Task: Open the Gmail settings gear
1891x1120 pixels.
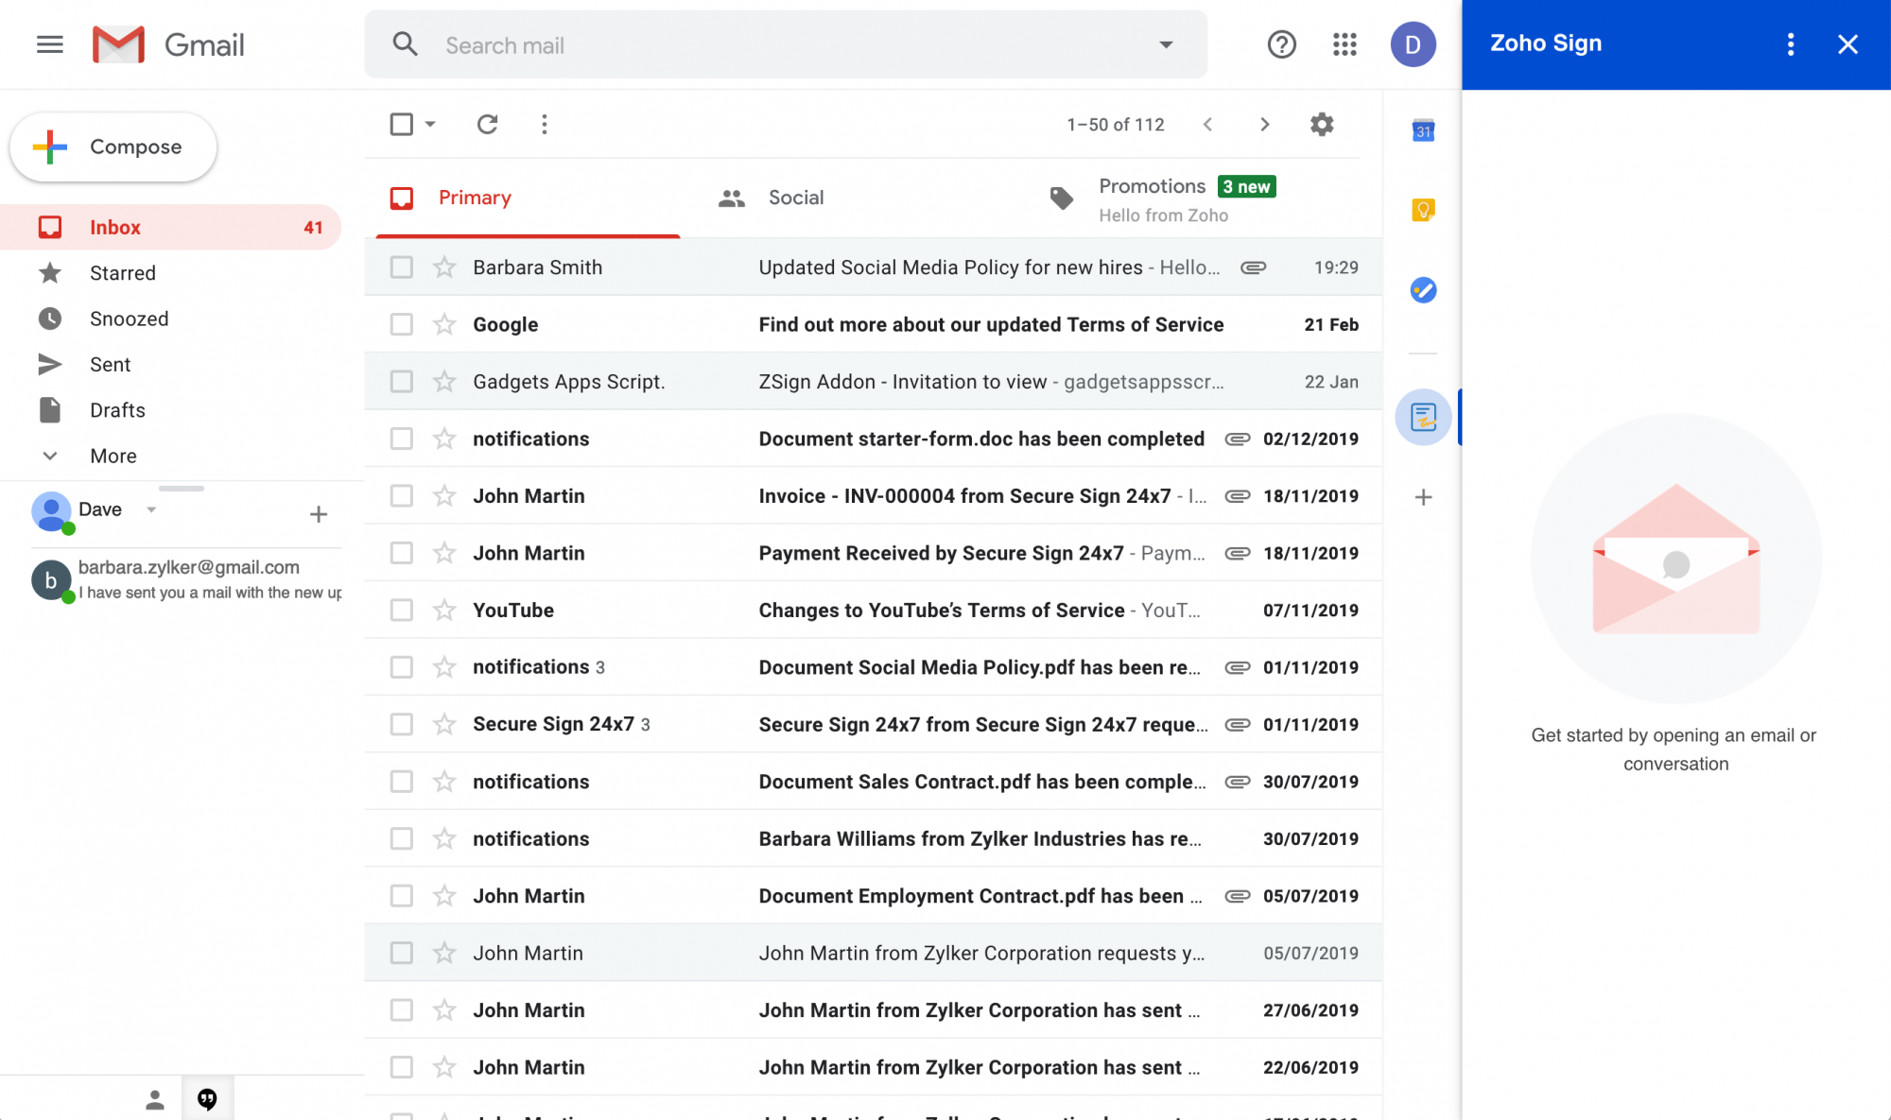Action: (1322, 124)
